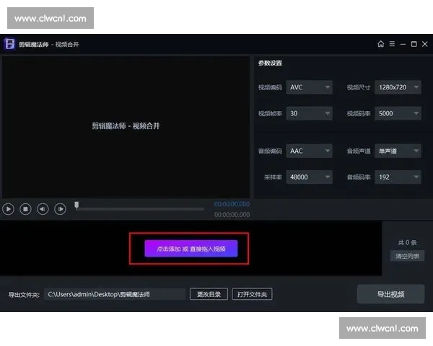The image size is (433, 346).
Task: Click the 共 0 条 count text
Action: point(407,243)
